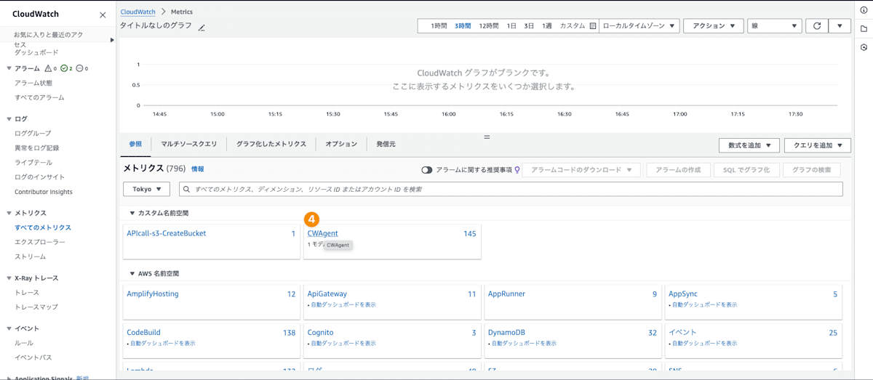
Task: Click the metrics search magnifier icon
Action: (x=187, y=189)
